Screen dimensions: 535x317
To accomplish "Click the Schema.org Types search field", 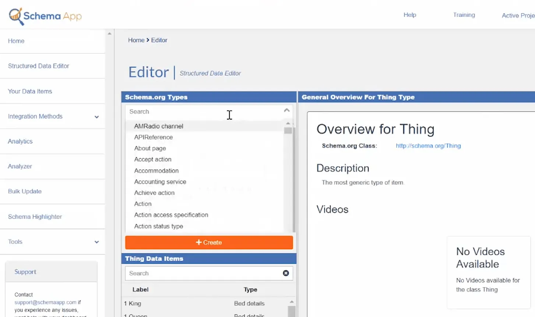I will tap(203, 111).
